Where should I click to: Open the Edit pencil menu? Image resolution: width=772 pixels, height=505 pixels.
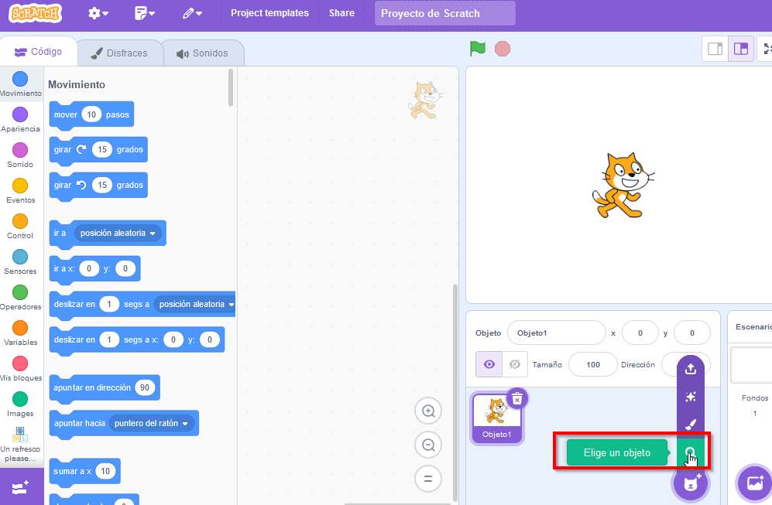(x=192, y=13)
